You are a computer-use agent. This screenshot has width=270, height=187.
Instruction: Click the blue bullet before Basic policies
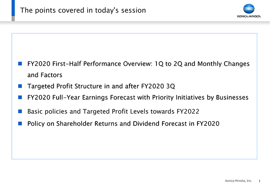20,111
